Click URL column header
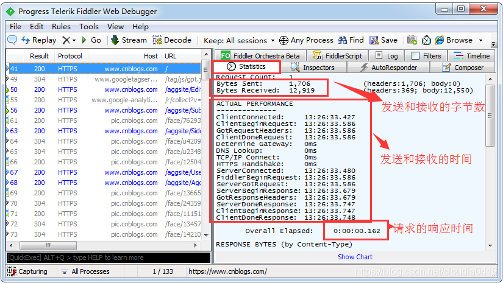 181,56
